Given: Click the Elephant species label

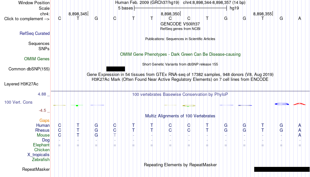Looking at the screenshot, I should point(41,145).
